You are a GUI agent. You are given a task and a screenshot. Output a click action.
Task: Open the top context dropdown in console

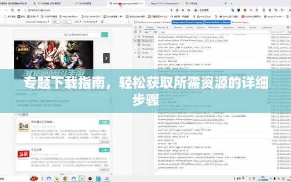[147, 32]
